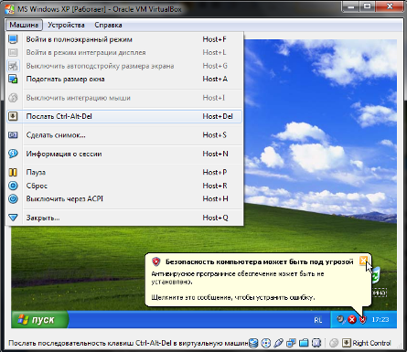
Task: Click the optical CD drive status icon
Action: 266,343
